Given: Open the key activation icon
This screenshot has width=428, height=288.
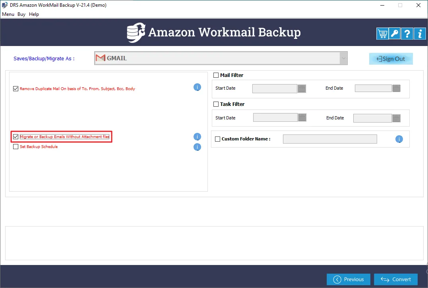Looking at the screenshot, I should pyautogui.click(x=395, y=34).
